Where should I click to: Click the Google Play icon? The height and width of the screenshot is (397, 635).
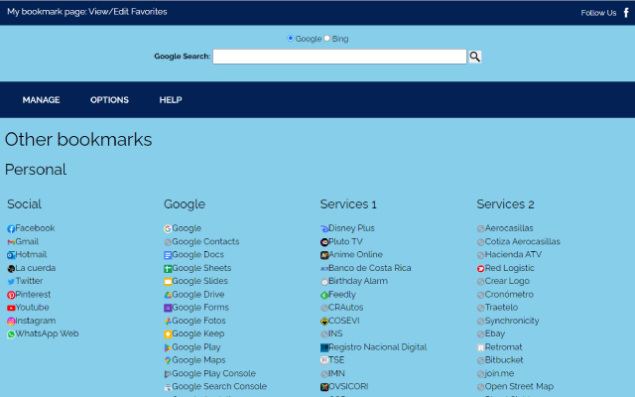[168, 347]
